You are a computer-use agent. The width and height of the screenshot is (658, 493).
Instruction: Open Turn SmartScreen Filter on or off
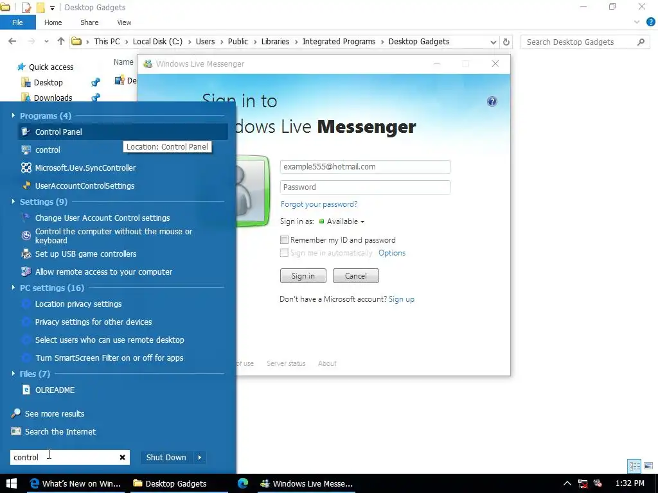109,358
